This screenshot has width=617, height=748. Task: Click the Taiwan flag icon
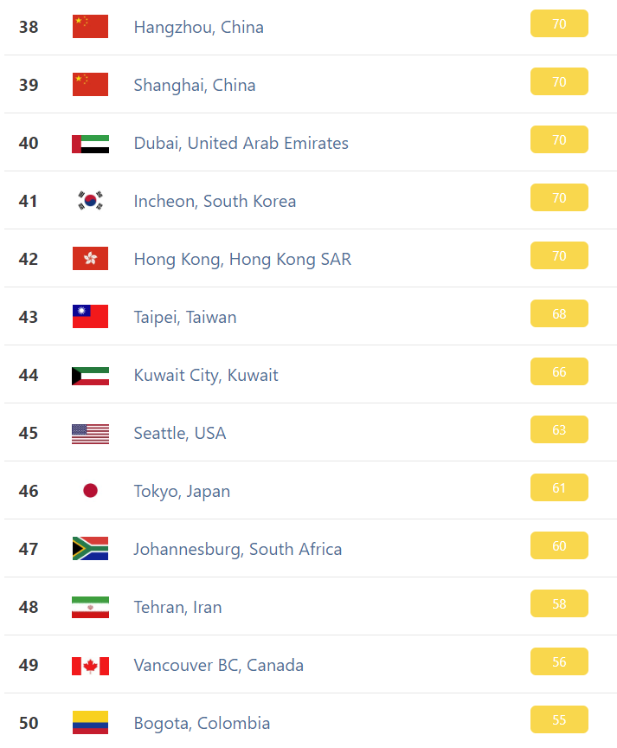pyautogui.click(x=90, y=316)
